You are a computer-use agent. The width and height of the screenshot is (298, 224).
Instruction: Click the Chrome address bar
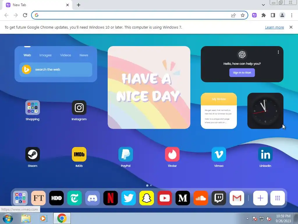[133, 15]
